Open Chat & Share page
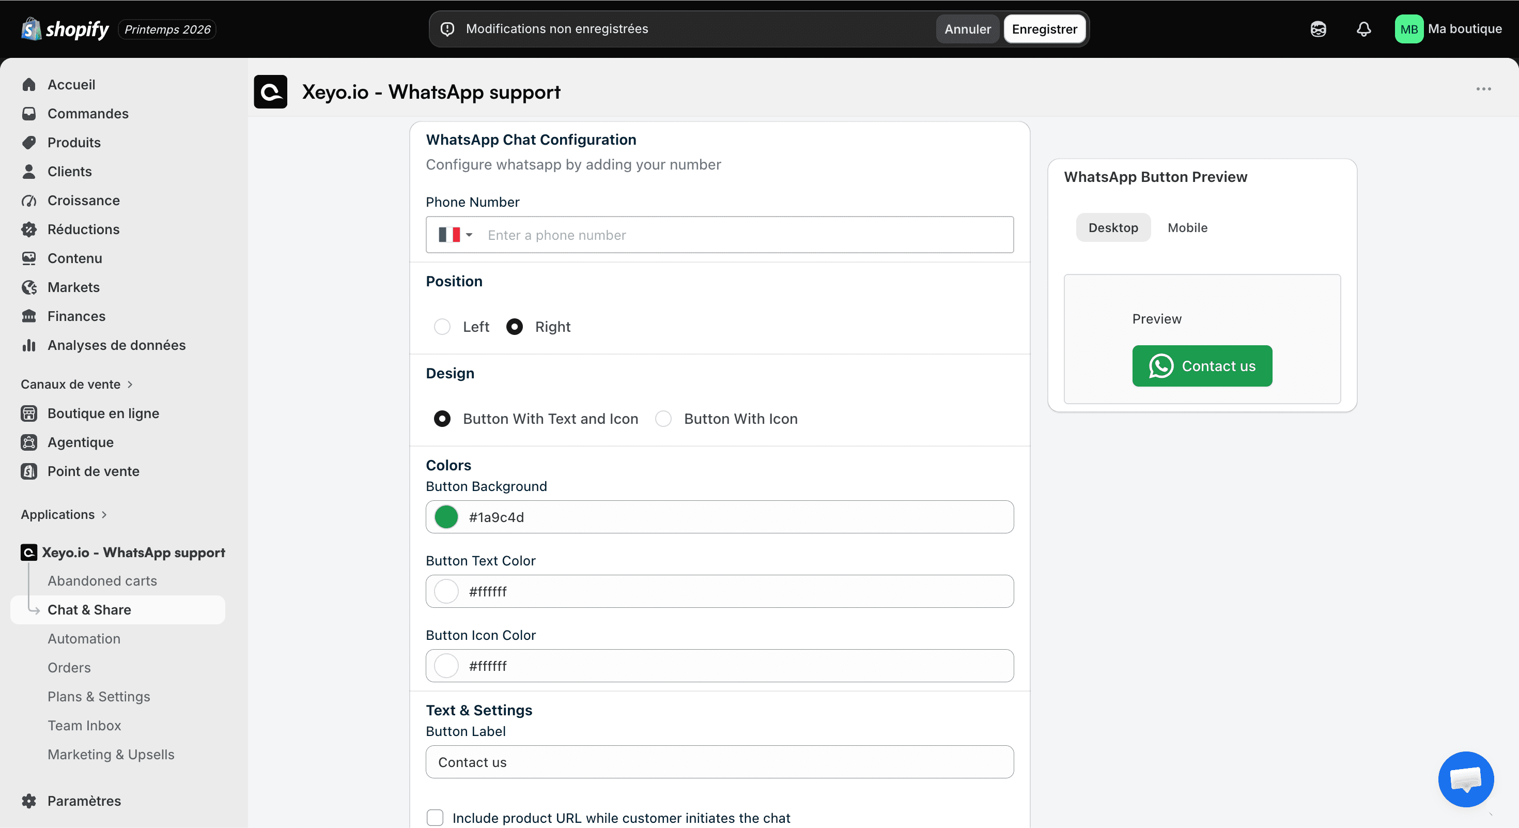The width and height of the screenshot is (1519, 828). [118, 609]
